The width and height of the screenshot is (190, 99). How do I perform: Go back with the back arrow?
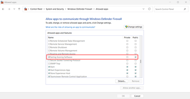tap(3, 9)
